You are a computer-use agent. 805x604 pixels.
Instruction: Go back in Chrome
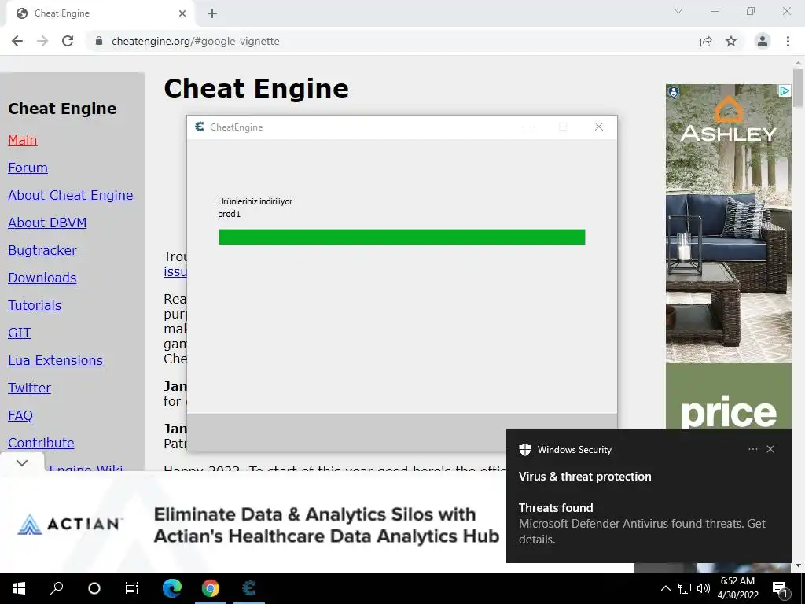pyautogui.click(x=17, y=41)
